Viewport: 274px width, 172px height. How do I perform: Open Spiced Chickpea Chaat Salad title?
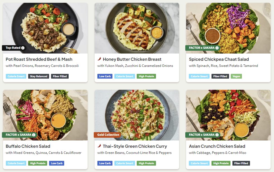(219, 59)
